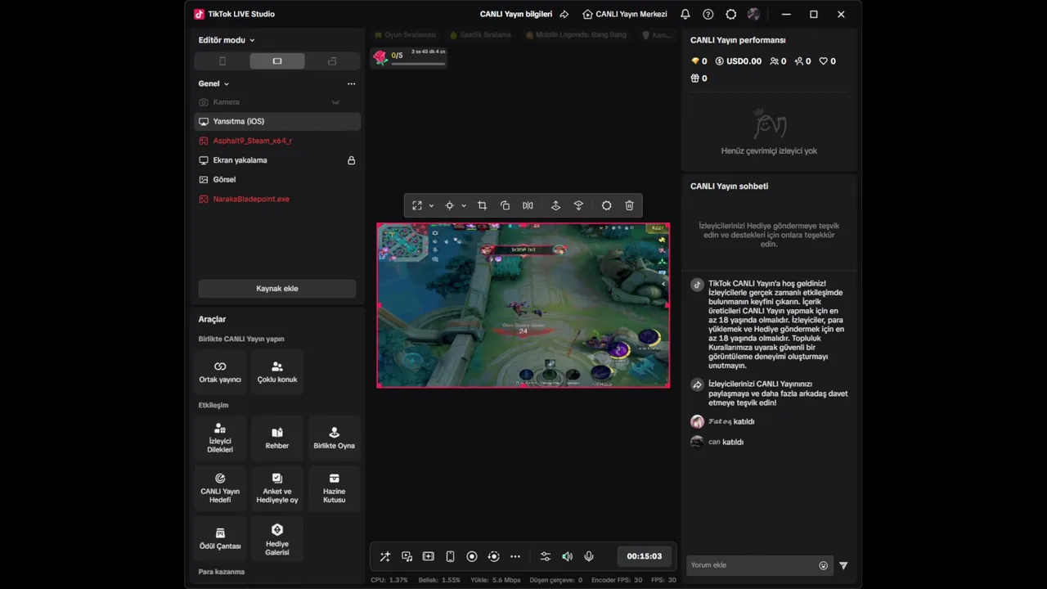Open the audio mixer sliders icon
1047x589 pixels.
pos(546,556)
